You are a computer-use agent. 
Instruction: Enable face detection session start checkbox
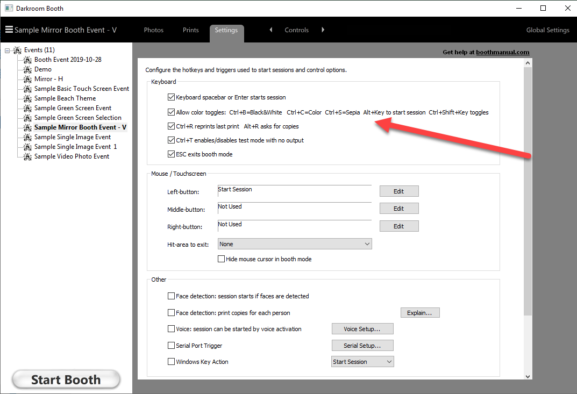[x=171, y=296]
